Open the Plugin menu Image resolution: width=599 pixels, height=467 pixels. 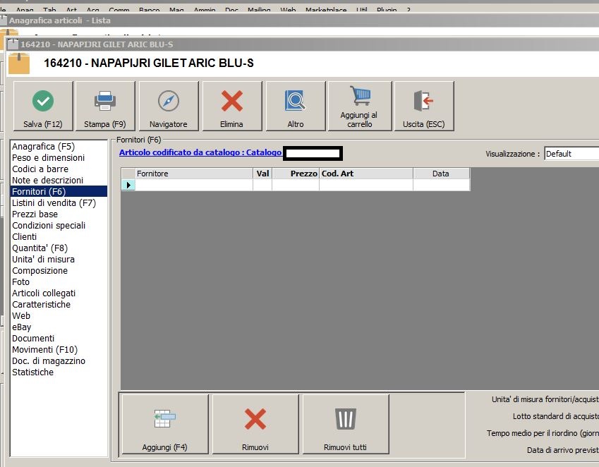click(x=387, y=9)
